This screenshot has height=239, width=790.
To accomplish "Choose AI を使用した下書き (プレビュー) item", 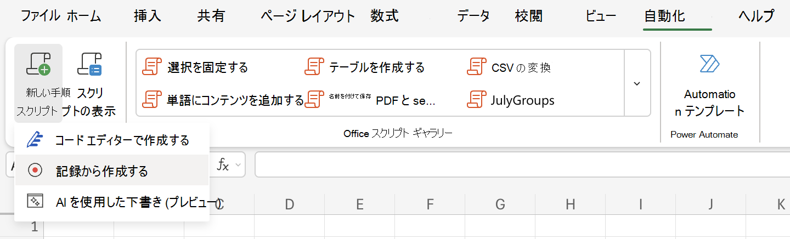I will (x=112, y=202).
